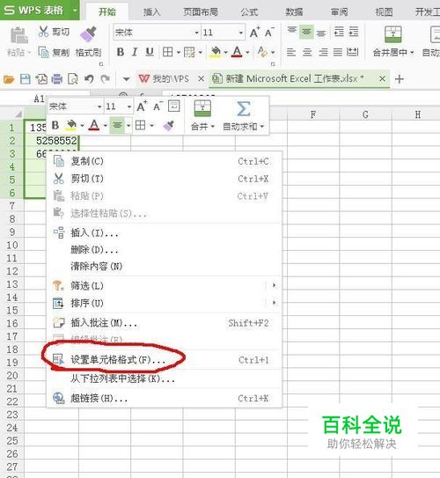Image resolution: width=440 pixels, height=478 pixels.
Task: Click the ribbon borders icon
Action: [x=168, y=52]
